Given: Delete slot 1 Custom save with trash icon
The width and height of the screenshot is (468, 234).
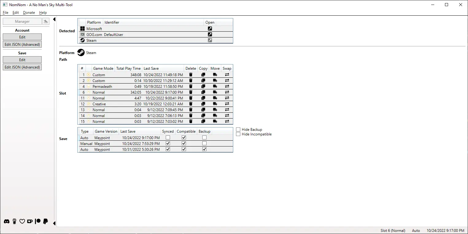Looking at the screenshot, I should pos(191,75).
